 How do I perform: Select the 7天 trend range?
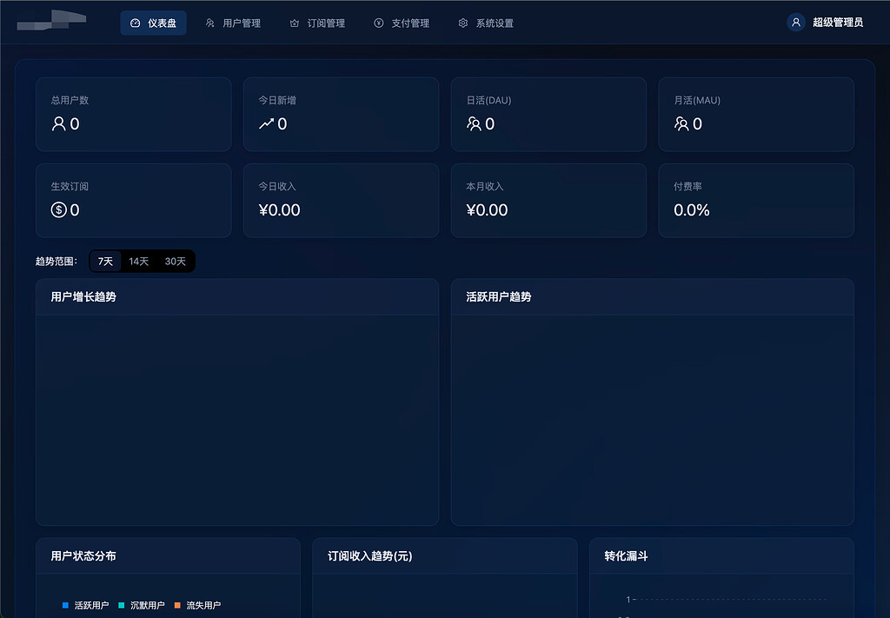105,261
